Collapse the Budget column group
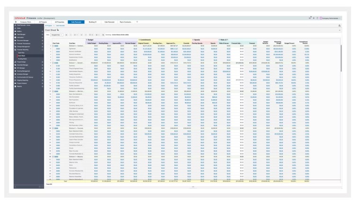Screen dimensions: 353x208 86,40
